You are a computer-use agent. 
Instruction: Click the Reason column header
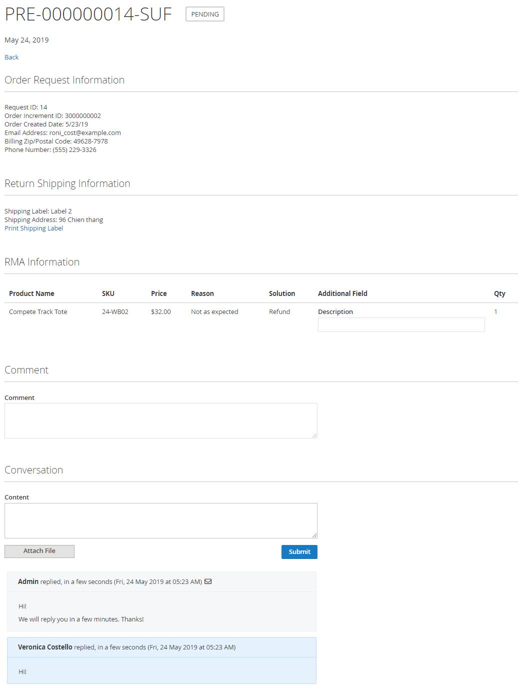click(202, 294)
